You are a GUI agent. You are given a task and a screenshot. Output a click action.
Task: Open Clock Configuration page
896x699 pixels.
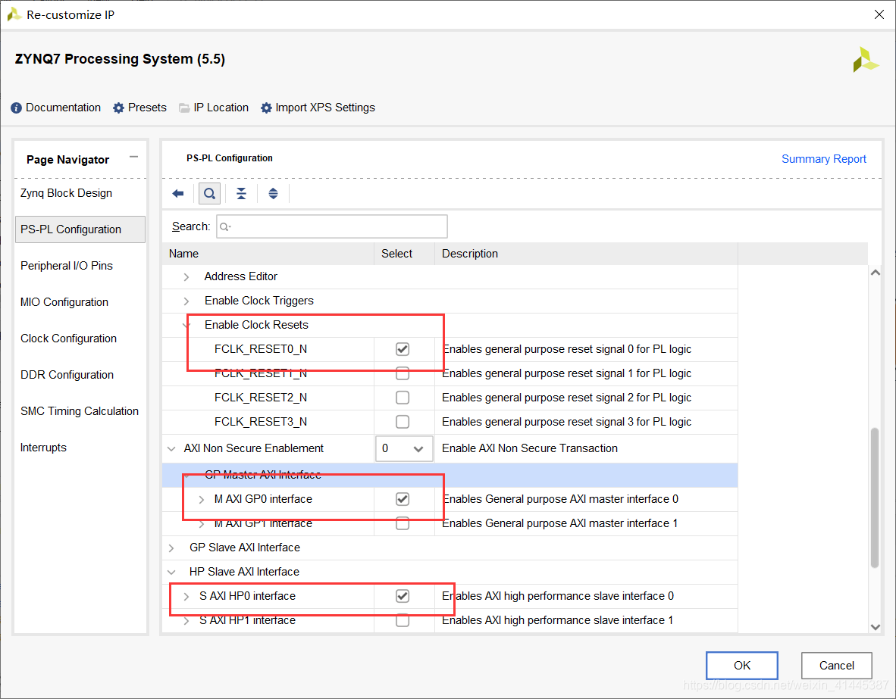(x=68, y=339)
